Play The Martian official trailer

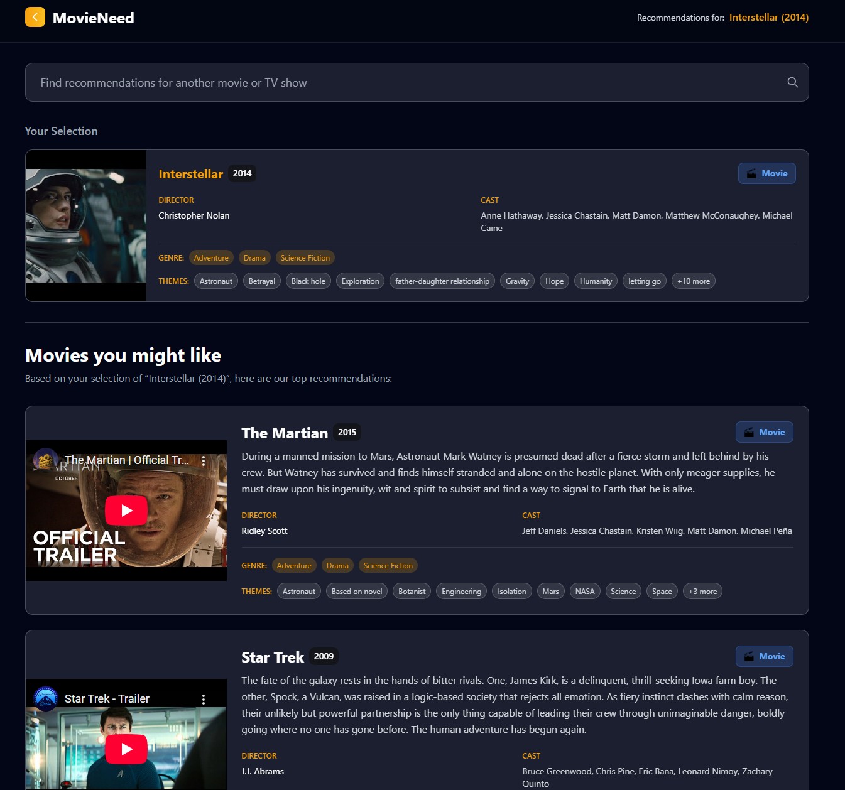[x=126, y=511]
